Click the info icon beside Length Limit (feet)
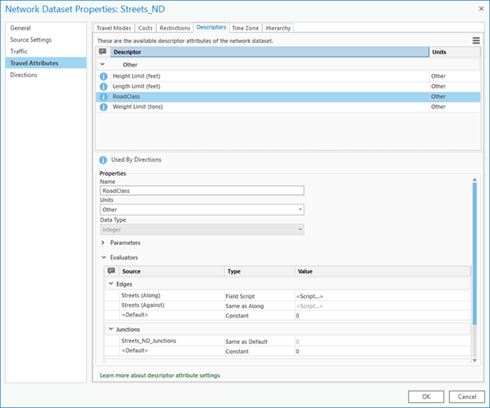Image resolution: width=490 pixels, height=408 pixels. [103, 87]
